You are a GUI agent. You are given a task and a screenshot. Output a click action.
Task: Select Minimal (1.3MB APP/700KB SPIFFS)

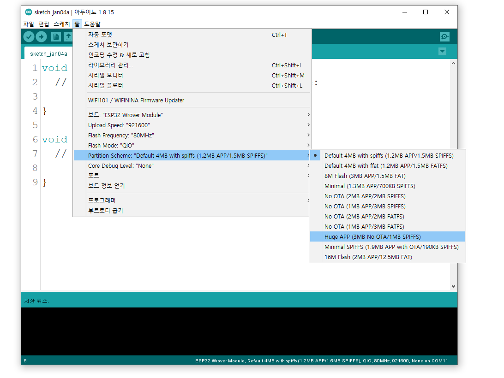(387, 186)
